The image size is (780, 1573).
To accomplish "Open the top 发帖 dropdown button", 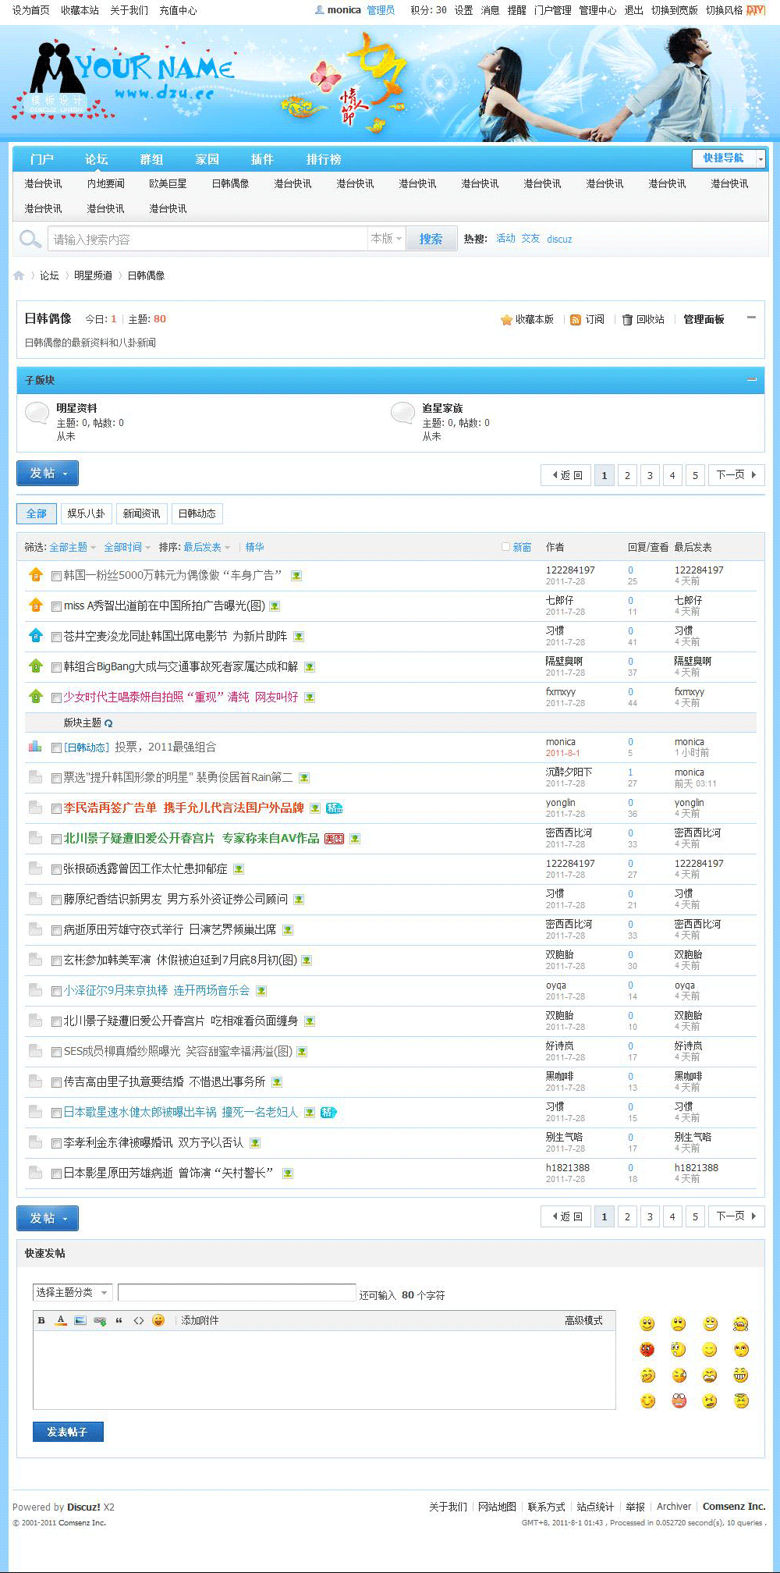I will [48, 474].
